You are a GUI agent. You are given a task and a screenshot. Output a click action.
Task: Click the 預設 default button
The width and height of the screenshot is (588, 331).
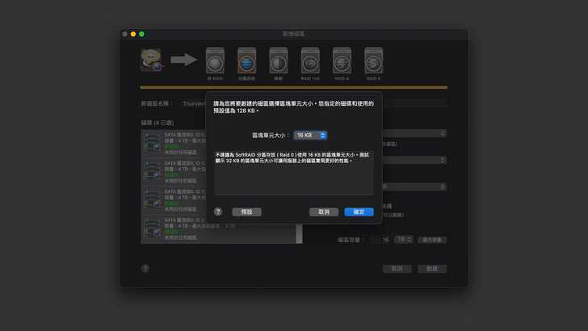tap(246, 212)
